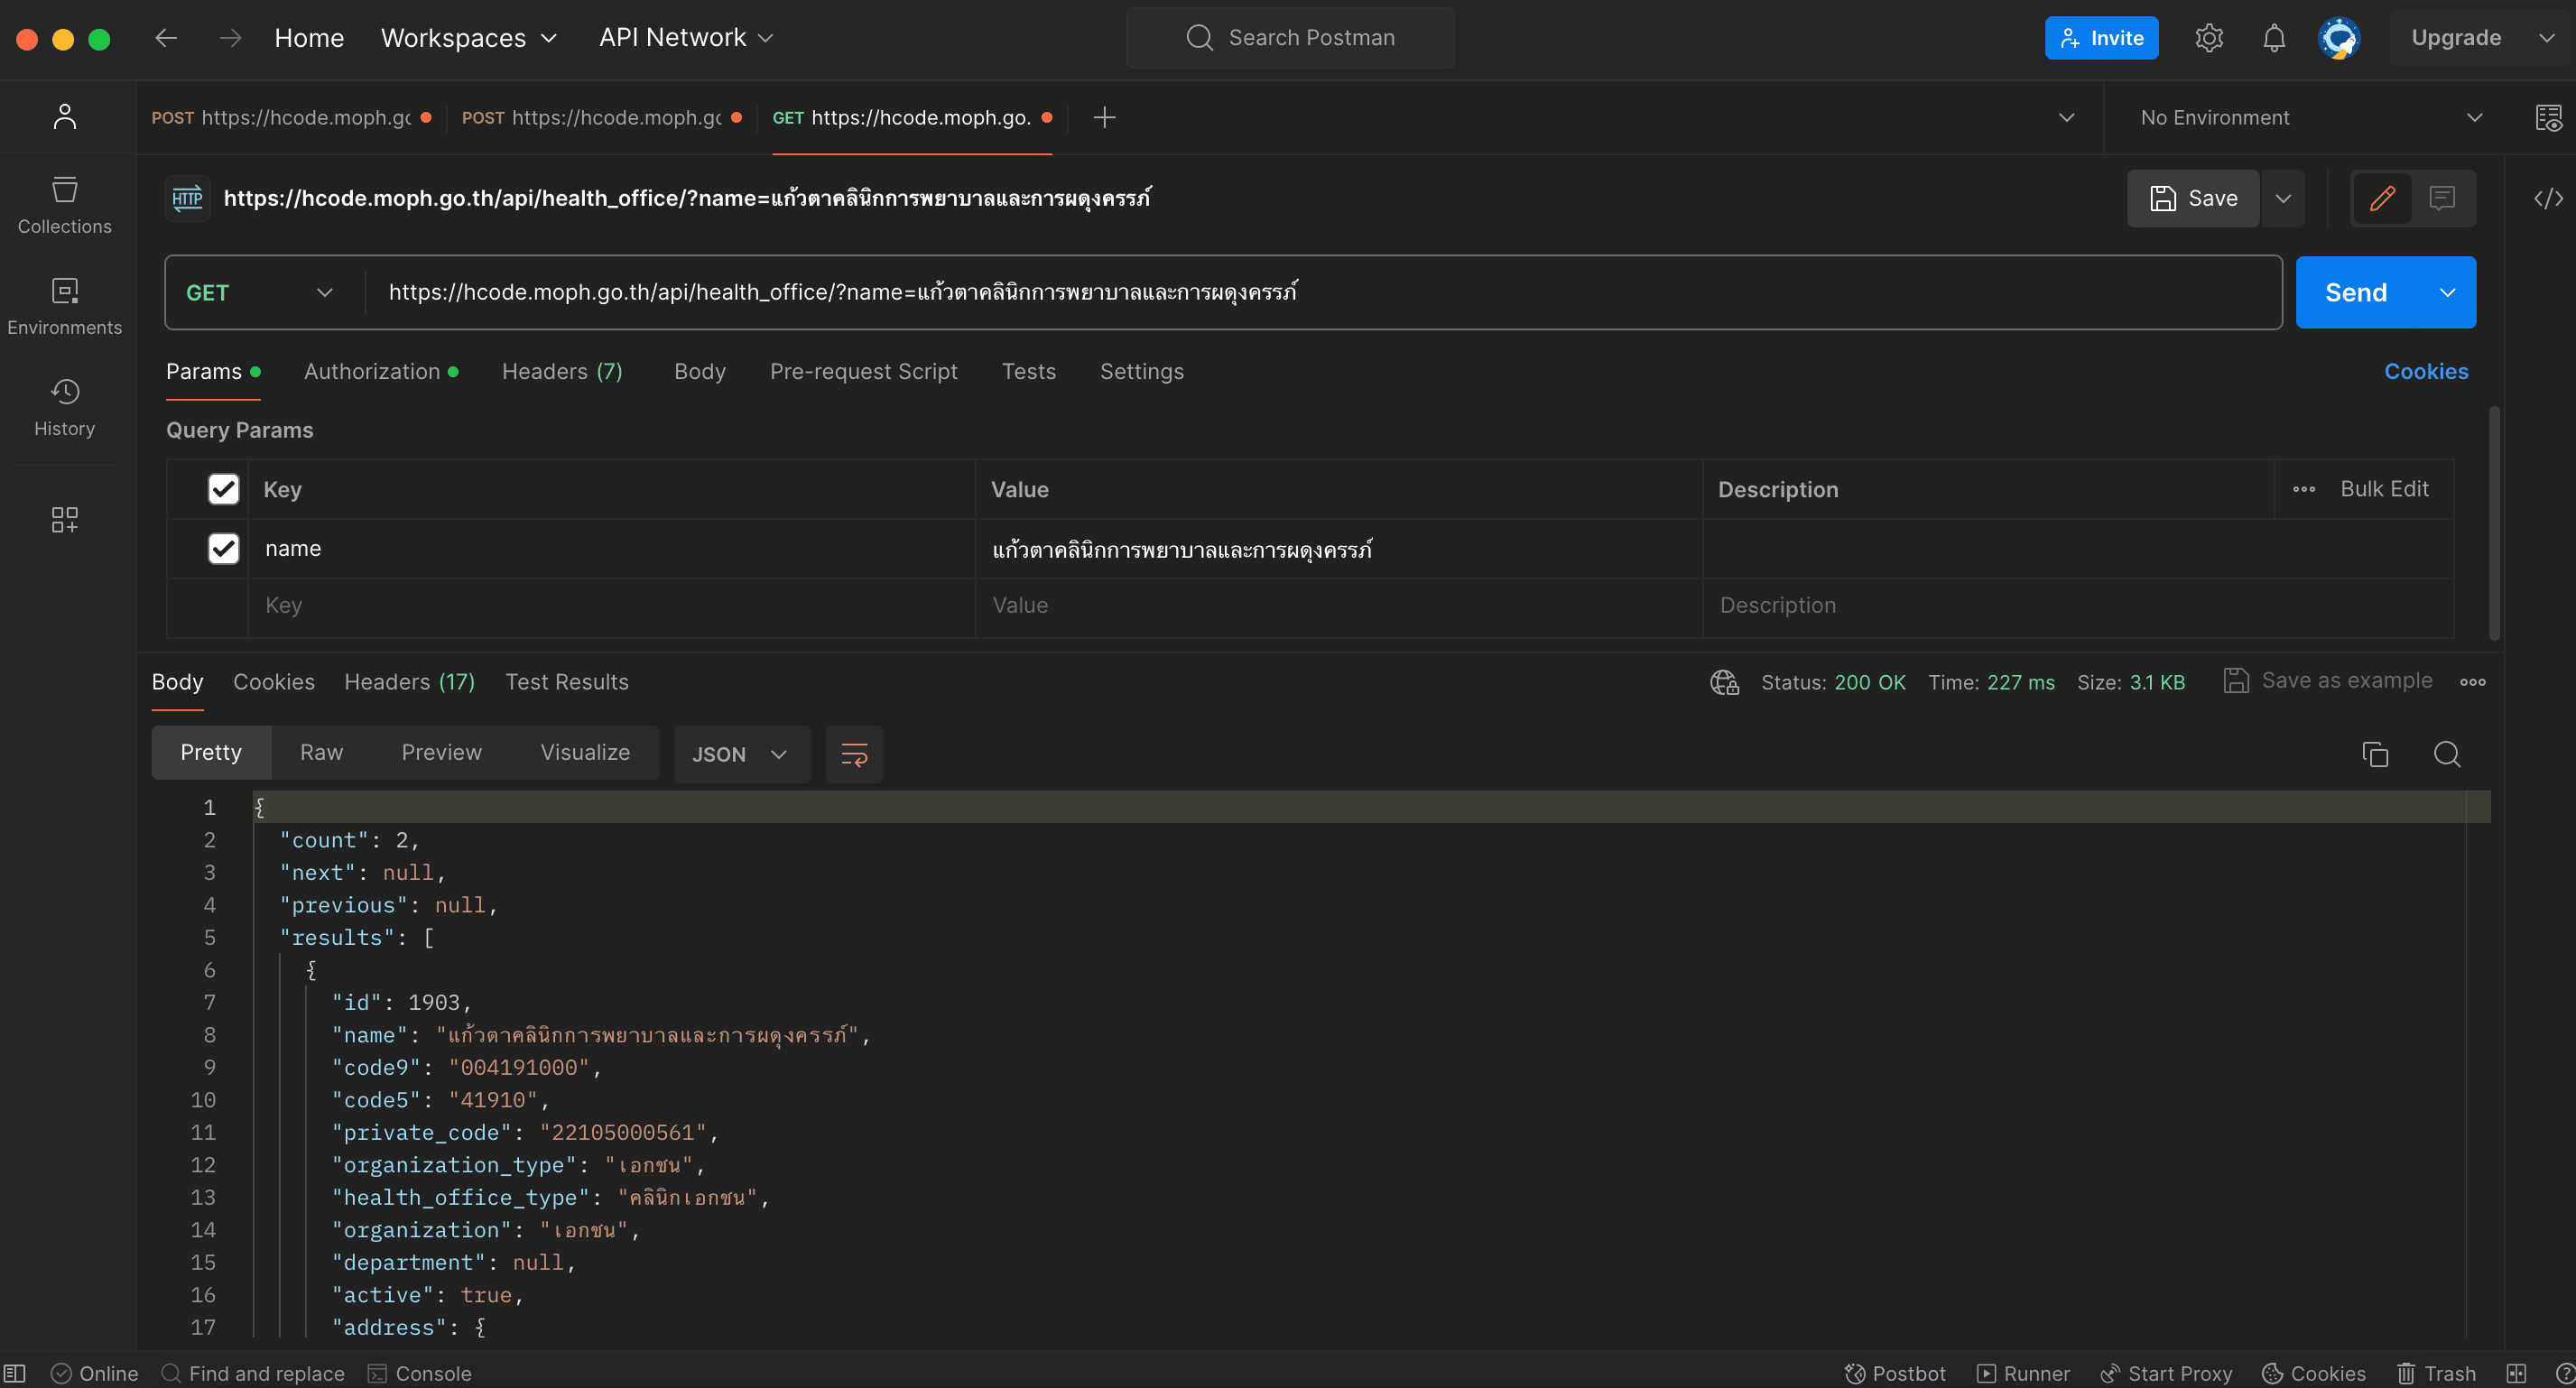Click the search icon in the response pane
The height and width of the screenshot is (1388, 2576).
click(2446, 754)
